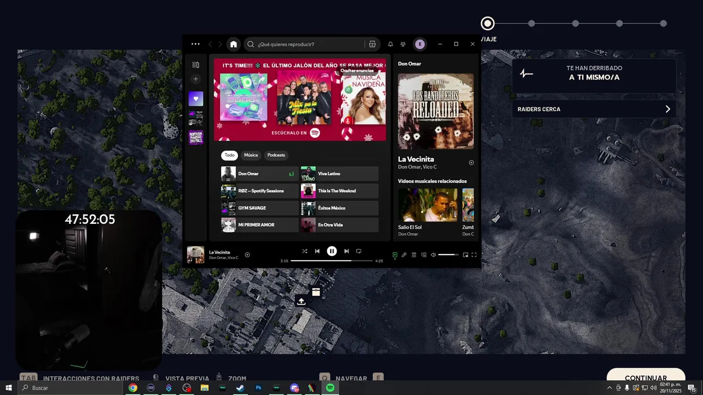Open Google Chrome from taskbar

[x=133, y=388]
